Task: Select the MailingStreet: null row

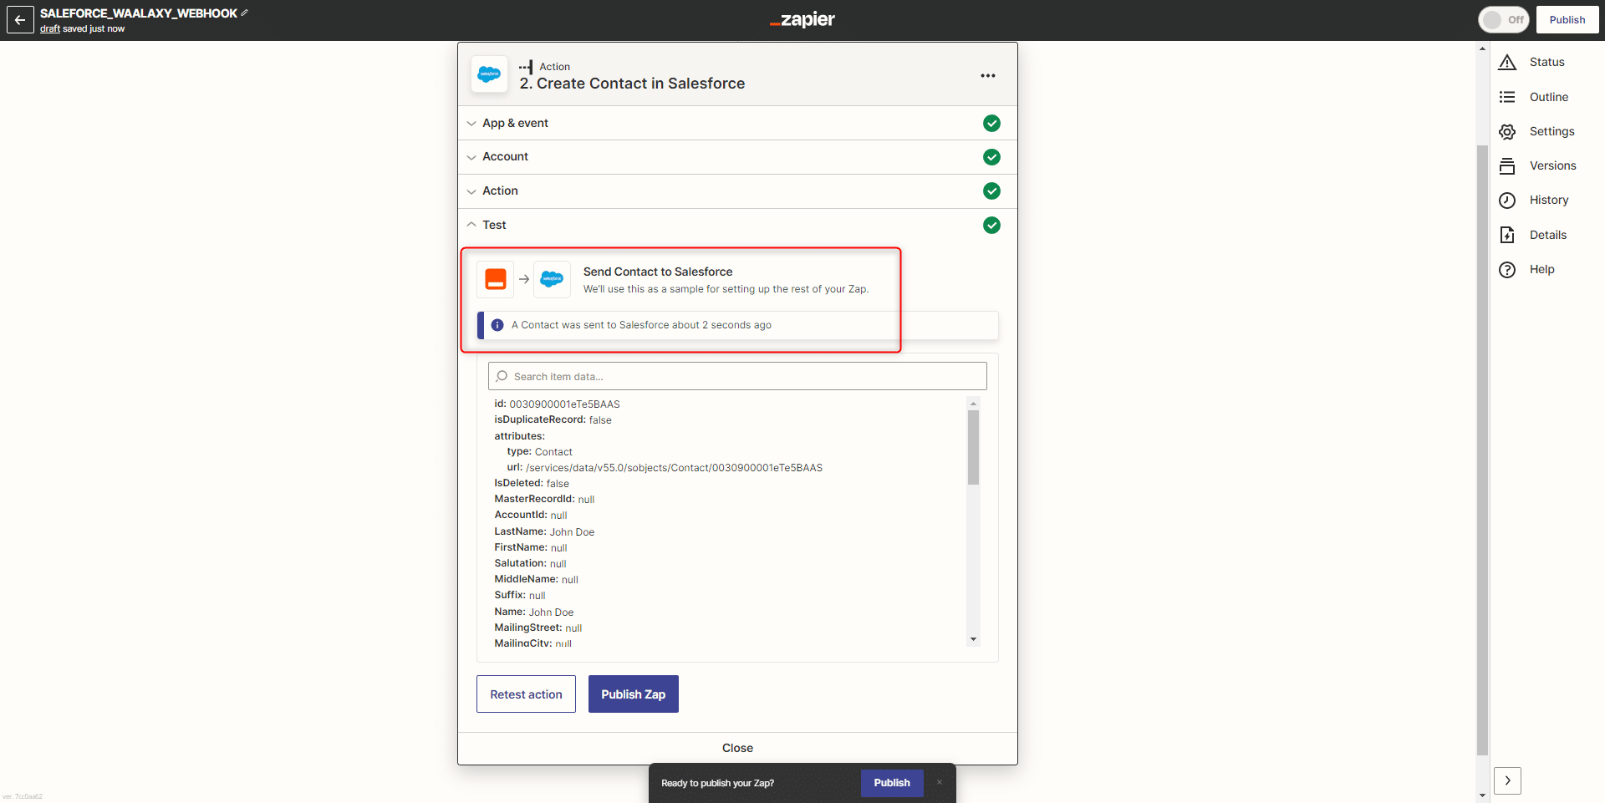Action: (538, 628)
